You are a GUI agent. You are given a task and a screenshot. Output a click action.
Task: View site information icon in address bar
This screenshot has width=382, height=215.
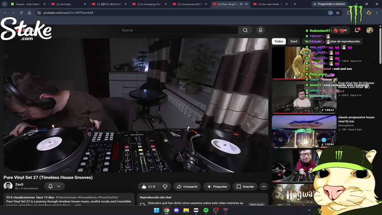pyautogui.click(x=39, y=13)
